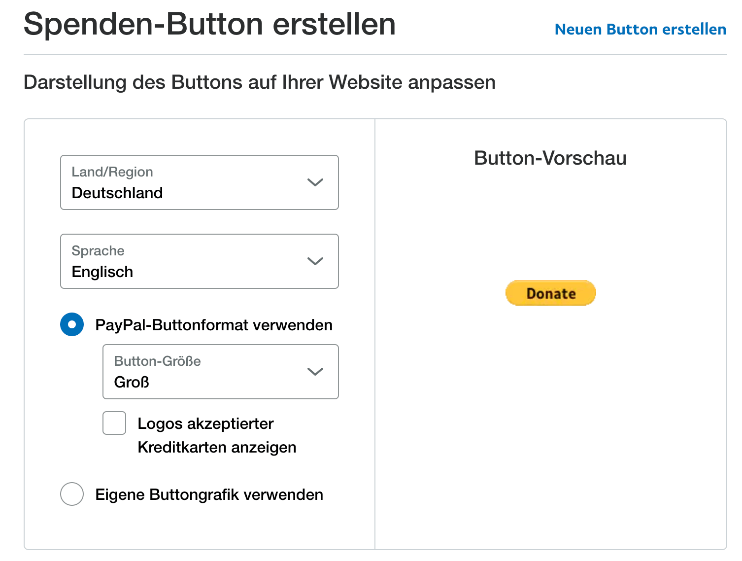Click the chevron arrow in Button-Größe field
The image size is (742, 561).
[315, 372]
